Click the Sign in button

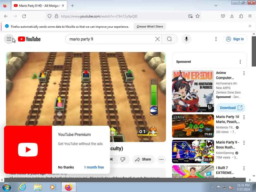point(235,39)
